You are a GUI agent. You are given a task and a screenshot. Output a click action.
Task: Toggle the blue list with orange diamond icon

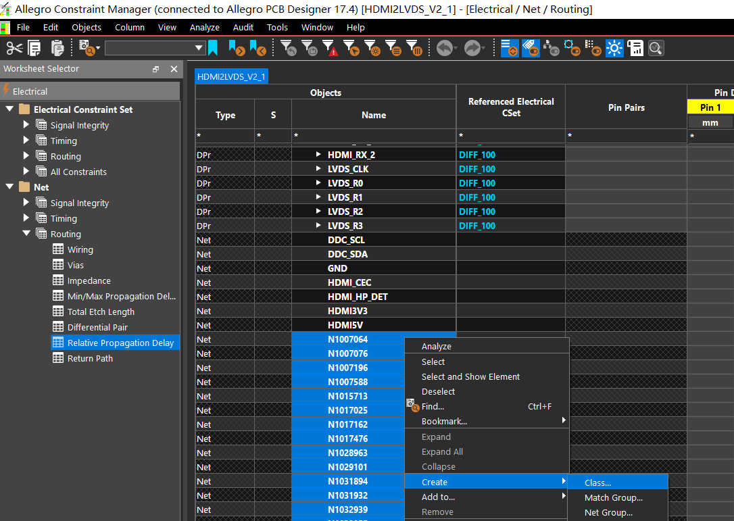tap(510, 48)
